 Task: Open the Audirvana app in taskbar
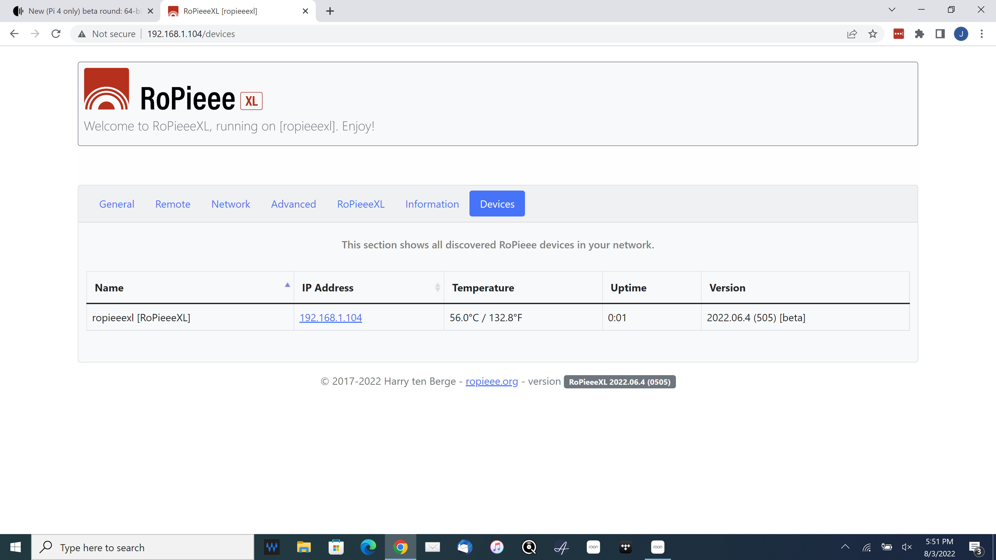click(561, 547)
